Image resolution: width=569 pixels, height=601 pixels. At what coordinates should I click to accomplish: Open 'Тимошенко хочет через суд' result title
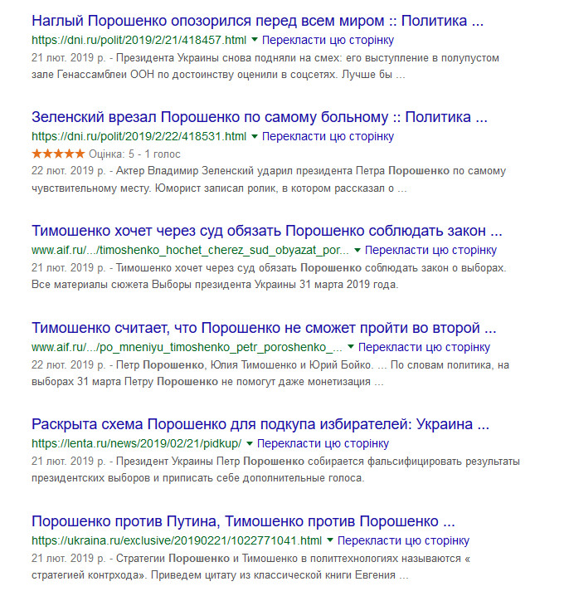point(266,231)
